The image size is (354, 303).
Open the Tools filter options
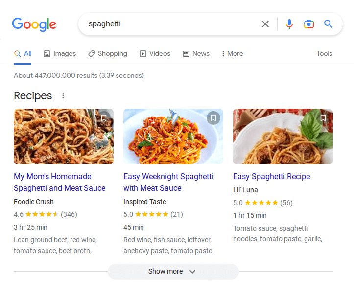324,53
